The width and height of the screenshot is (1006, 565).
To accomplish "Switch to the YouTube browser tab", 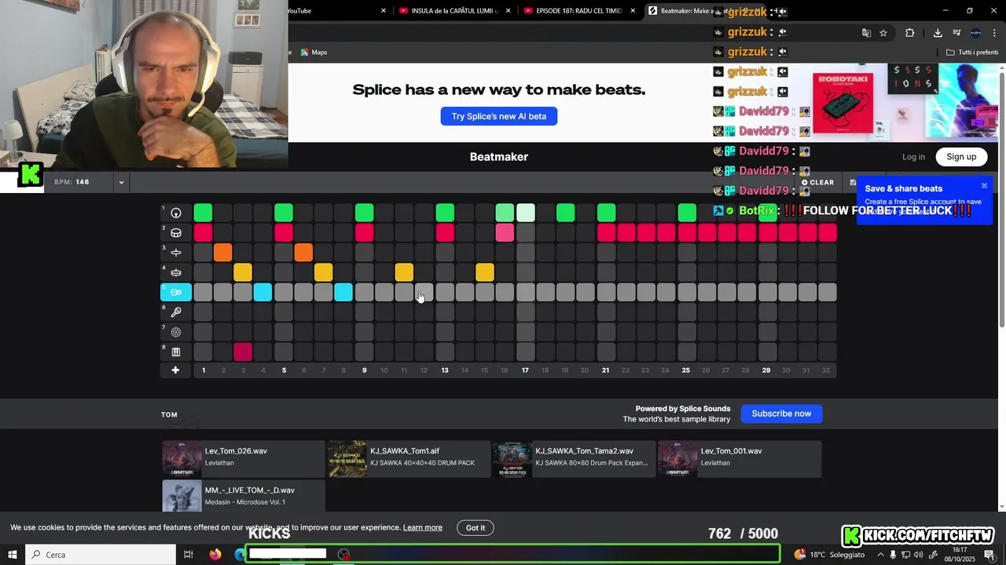I will click(299, 11).
